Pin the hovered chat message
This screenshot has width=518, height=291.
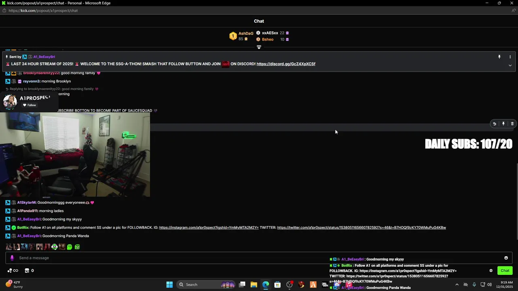(x=503, y=124)
